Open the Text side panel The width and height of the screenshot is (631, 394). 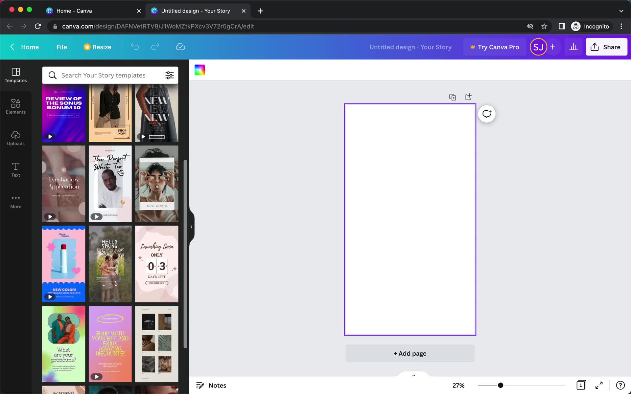(x=16, y=170)
